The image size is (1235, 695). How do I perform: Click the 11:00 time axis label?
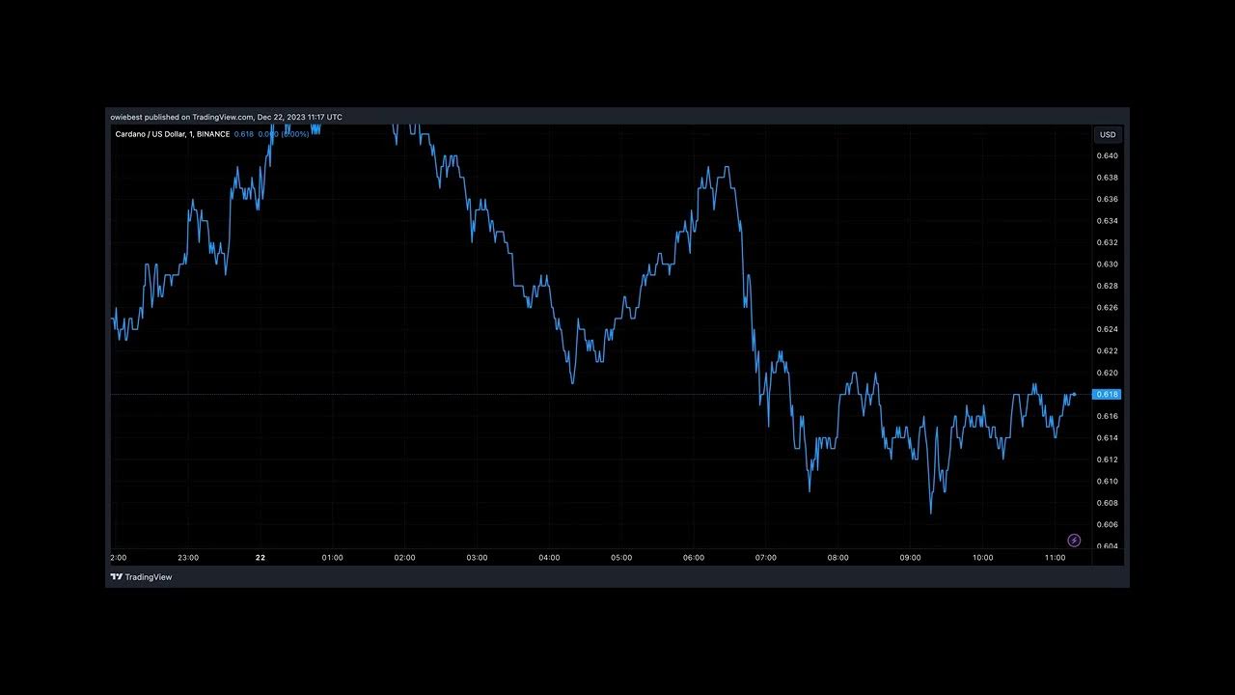(1055, 558)
